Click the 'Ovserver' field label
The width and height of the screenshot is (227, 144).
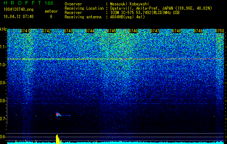(x=73, y=4)
